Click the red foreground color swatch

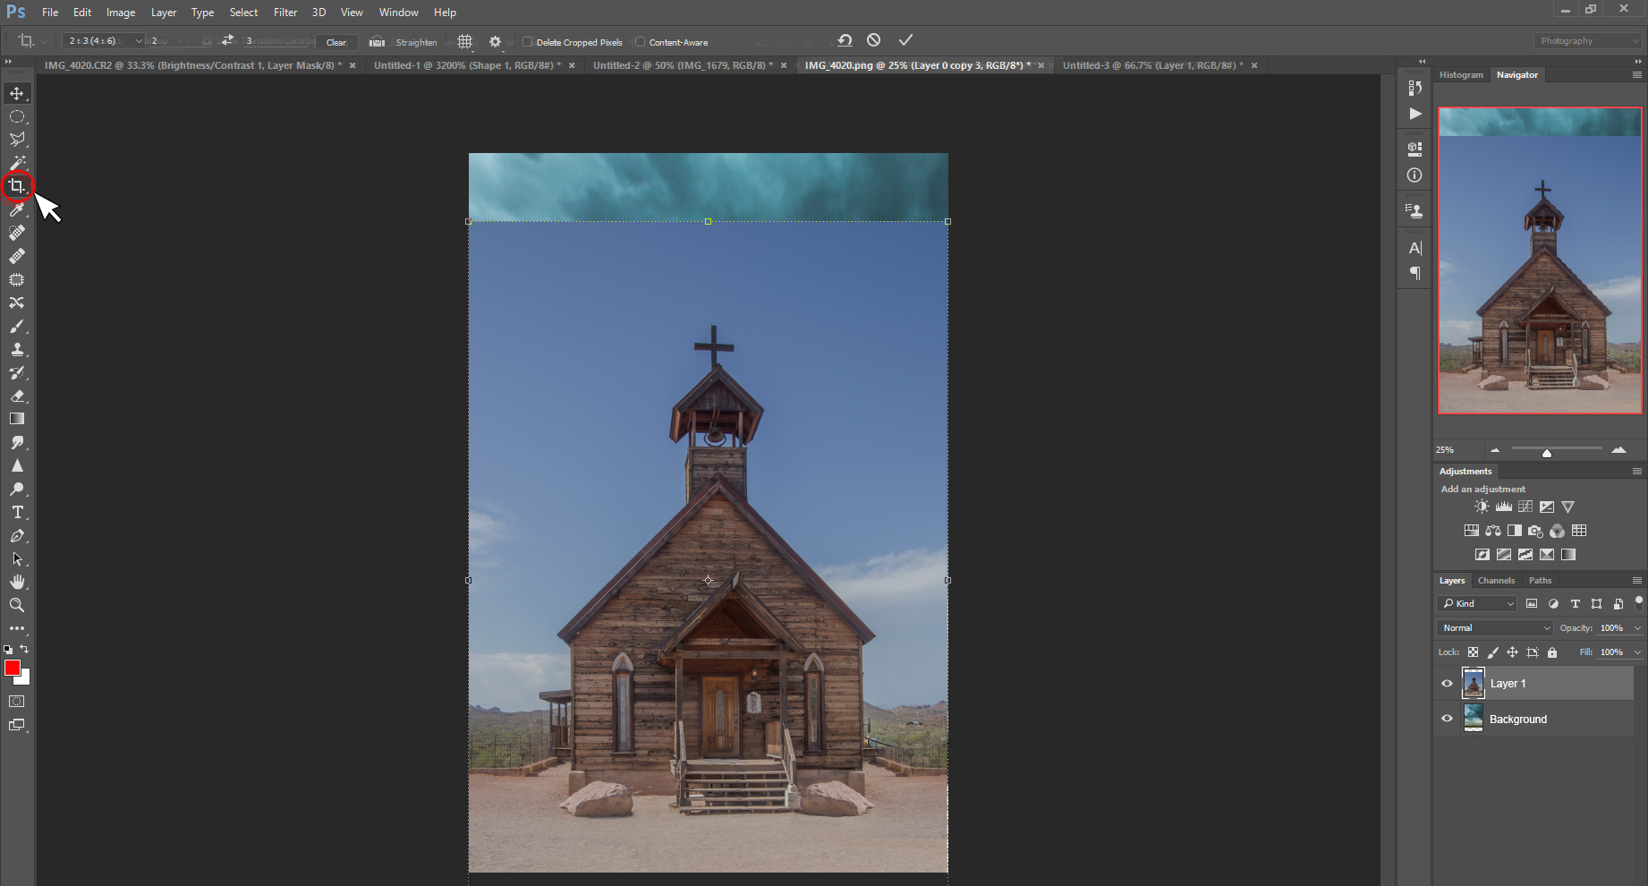point(13,668)
